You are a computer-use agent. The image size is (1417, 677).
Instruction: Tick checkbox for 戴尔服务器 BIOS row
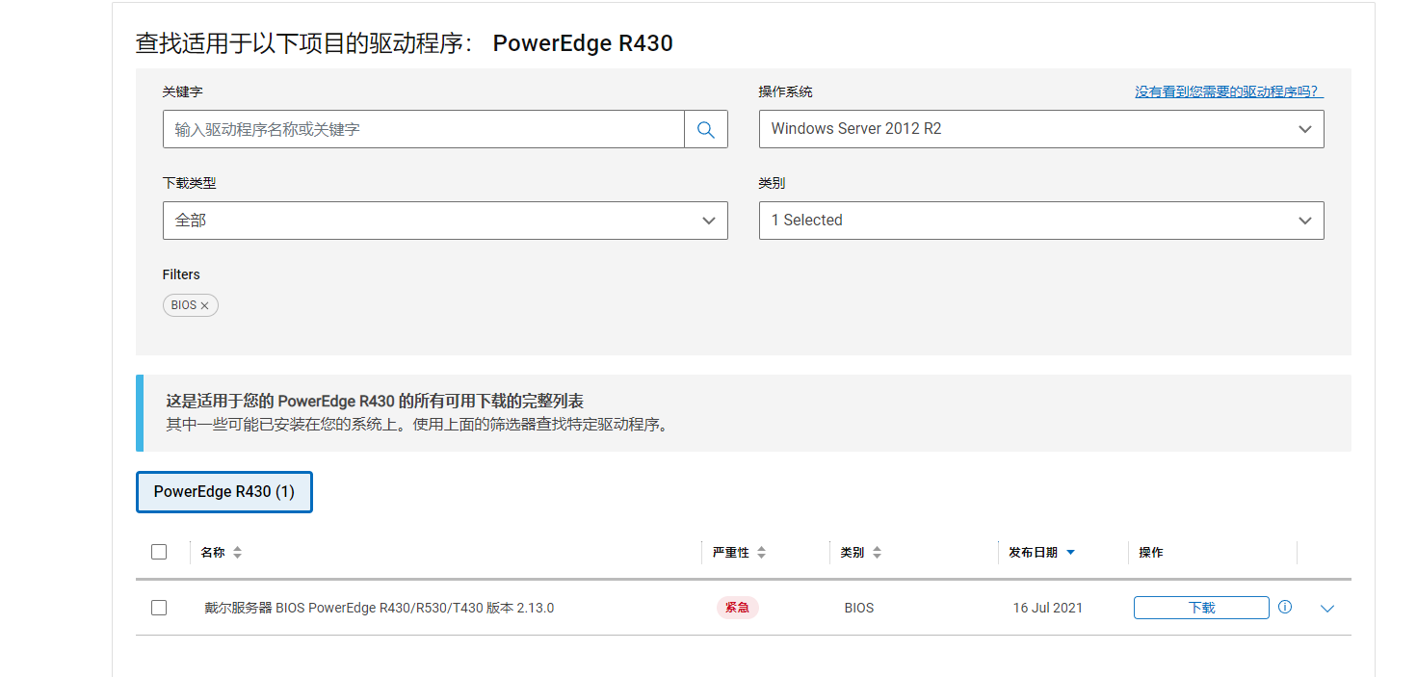click(x=159, y=608)
